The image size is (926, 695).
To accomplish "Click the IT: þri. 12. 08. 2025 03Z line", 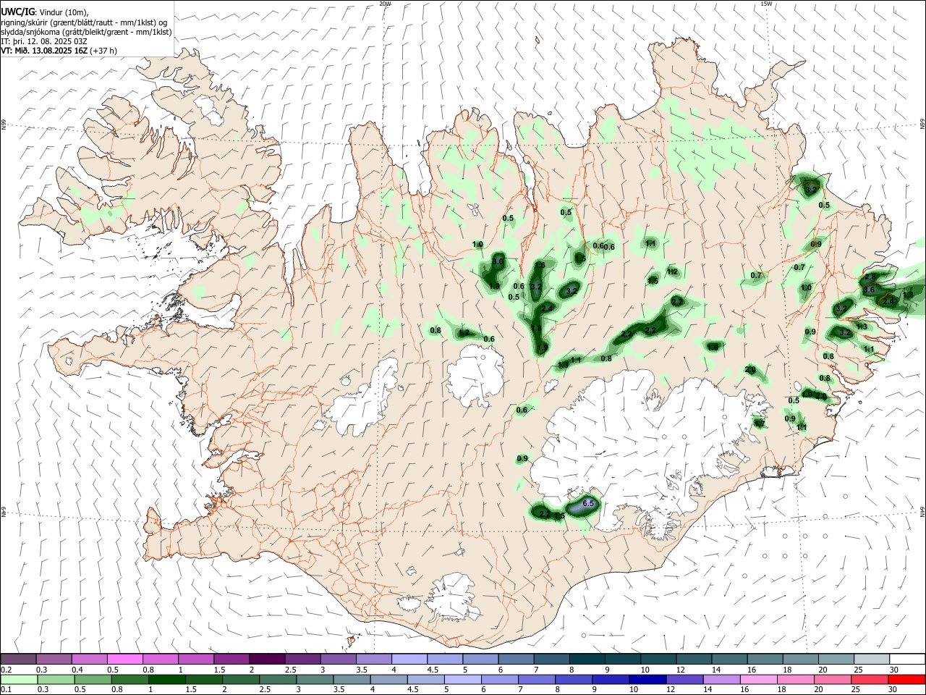I will coord(44,41).
